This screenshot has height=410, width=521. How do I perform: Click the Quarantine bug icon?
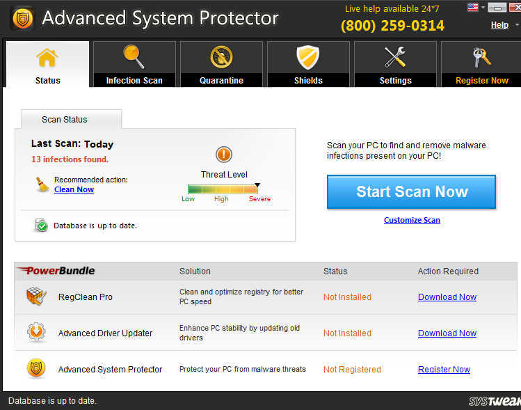click(221, 57)
